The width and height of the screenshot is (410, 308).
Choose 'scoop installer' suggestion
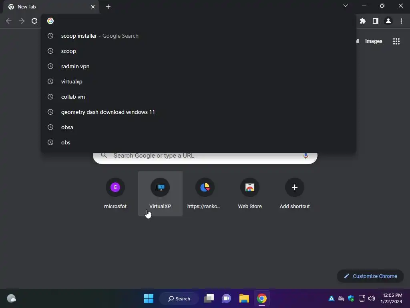click(x=199, y=36)
